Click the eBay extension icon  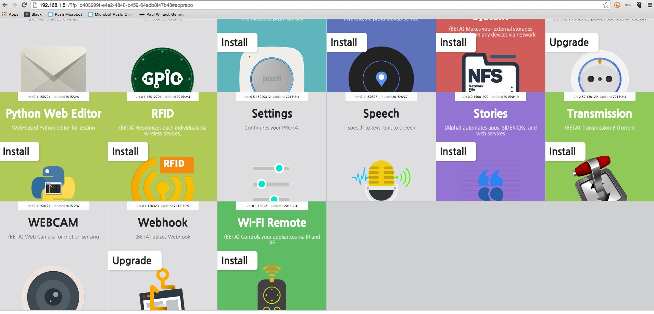click(x=628, y=5)
